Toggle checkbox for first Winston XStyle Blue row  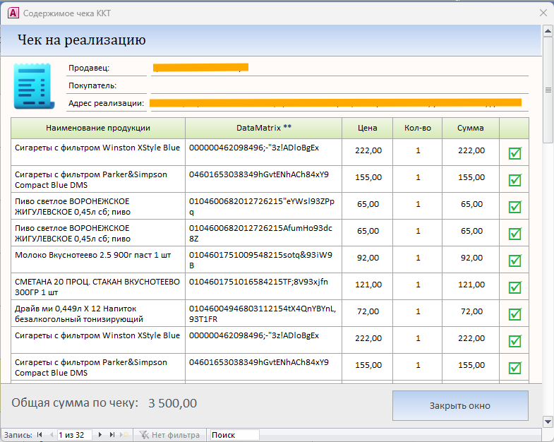[x=514, y=153]
